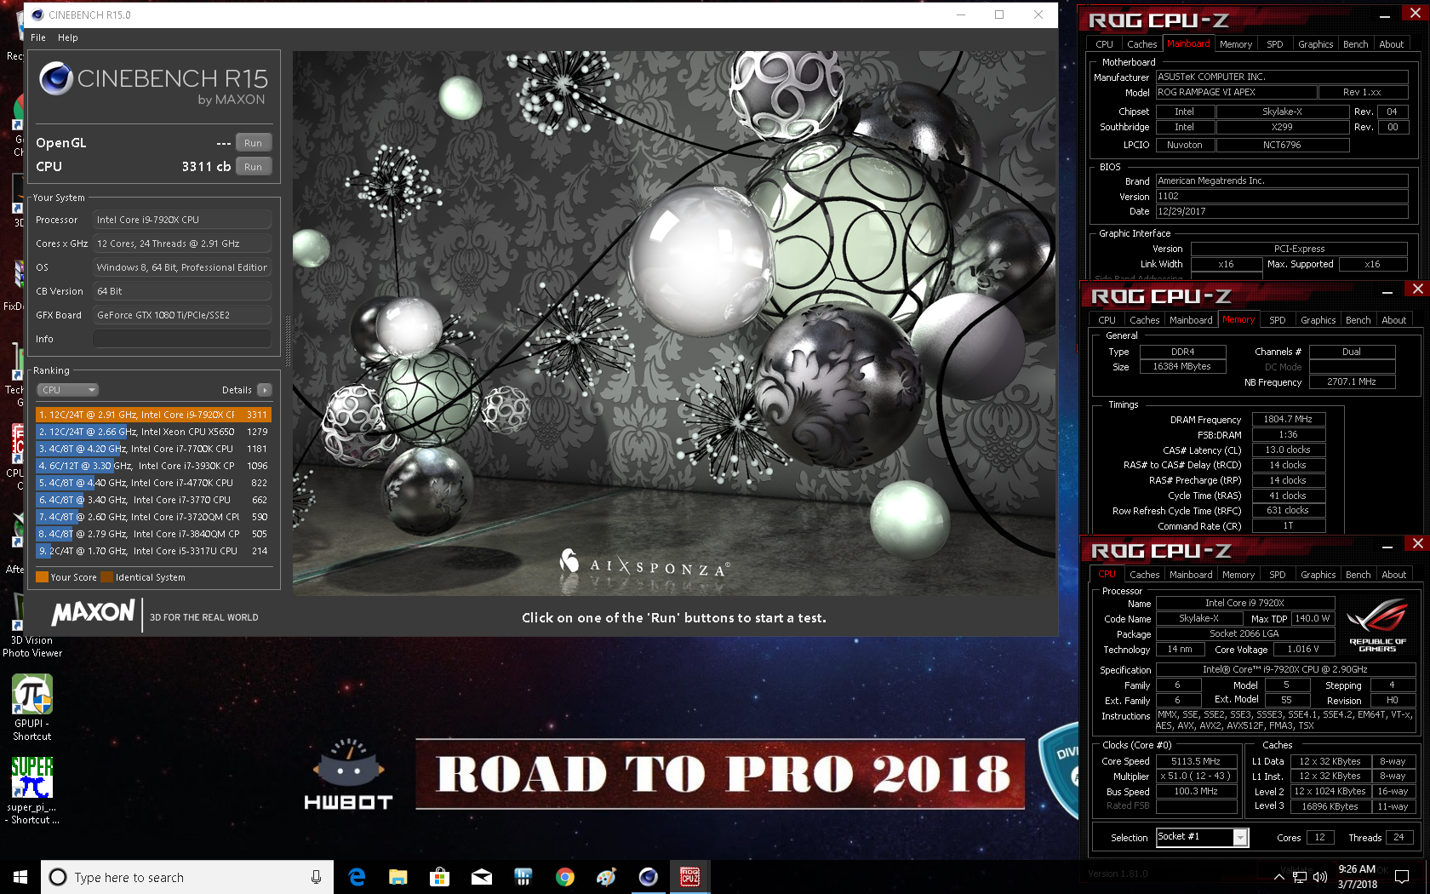The height and width of the screenshot is (894, 1430).
Task: Open the Mail app from taskbar
Action: click(482, 877)
